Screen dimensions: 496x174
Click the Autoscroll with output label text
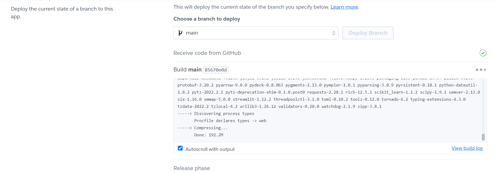pyautogui.click(x=210, y=149)
